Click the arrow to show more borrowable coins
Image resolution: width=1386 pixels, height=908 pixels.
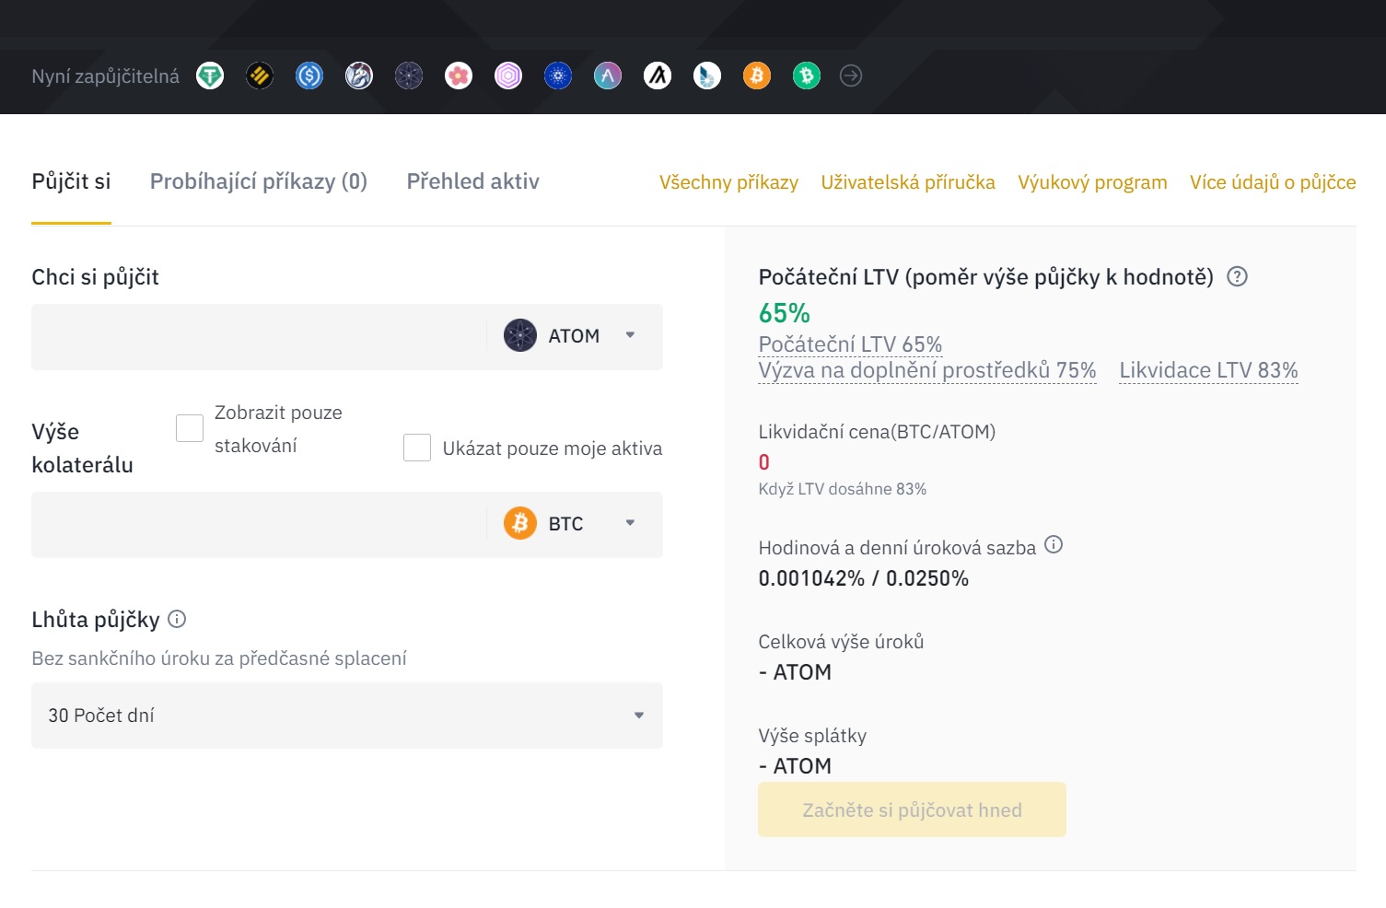(851, 76)
